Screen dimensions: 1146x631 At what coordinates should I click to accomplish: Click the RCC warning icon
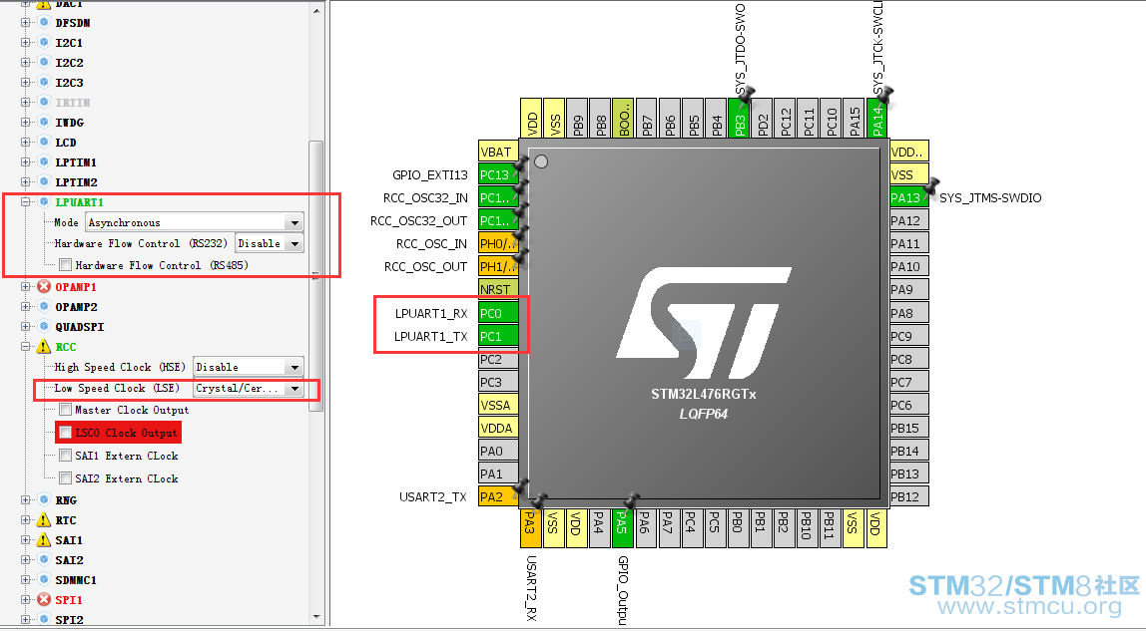[44, 347]
